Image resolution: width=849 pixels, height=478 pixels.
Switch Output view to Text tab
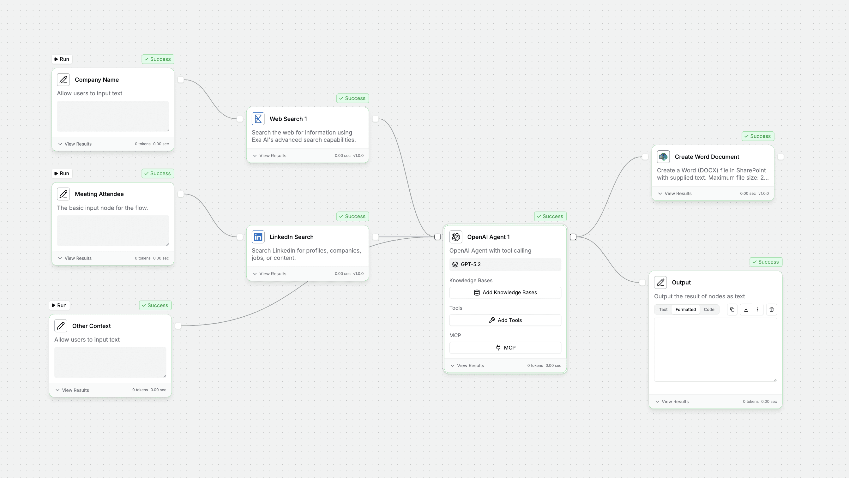[x=663, y=309]
